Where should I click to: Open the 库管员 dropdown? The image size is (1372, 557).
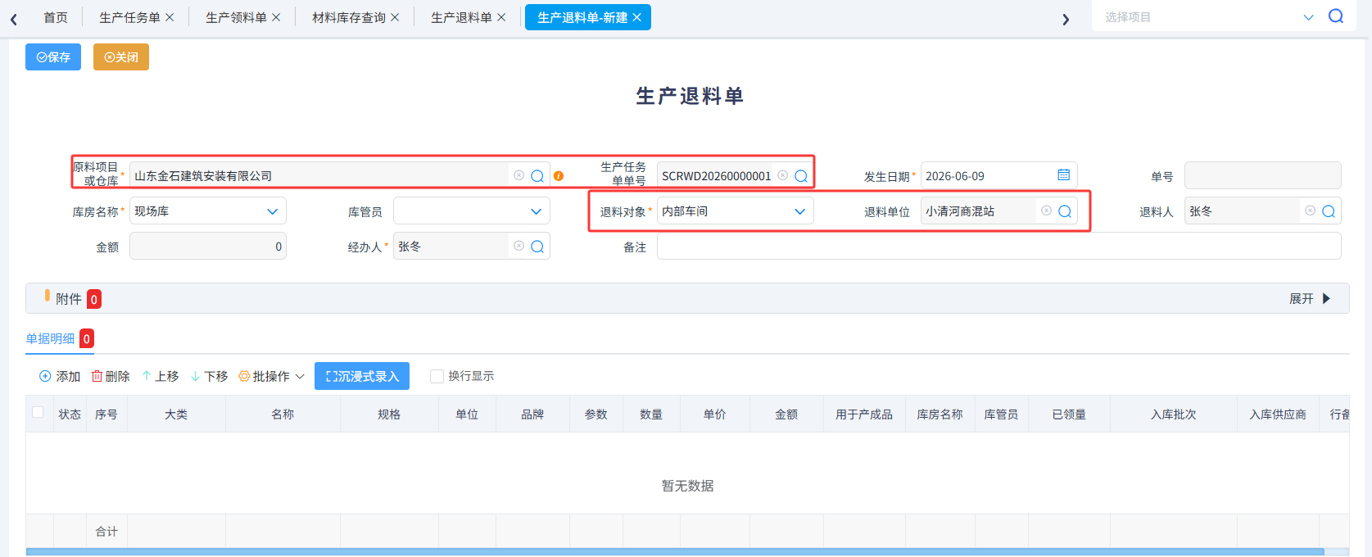(x=472, y=211)
